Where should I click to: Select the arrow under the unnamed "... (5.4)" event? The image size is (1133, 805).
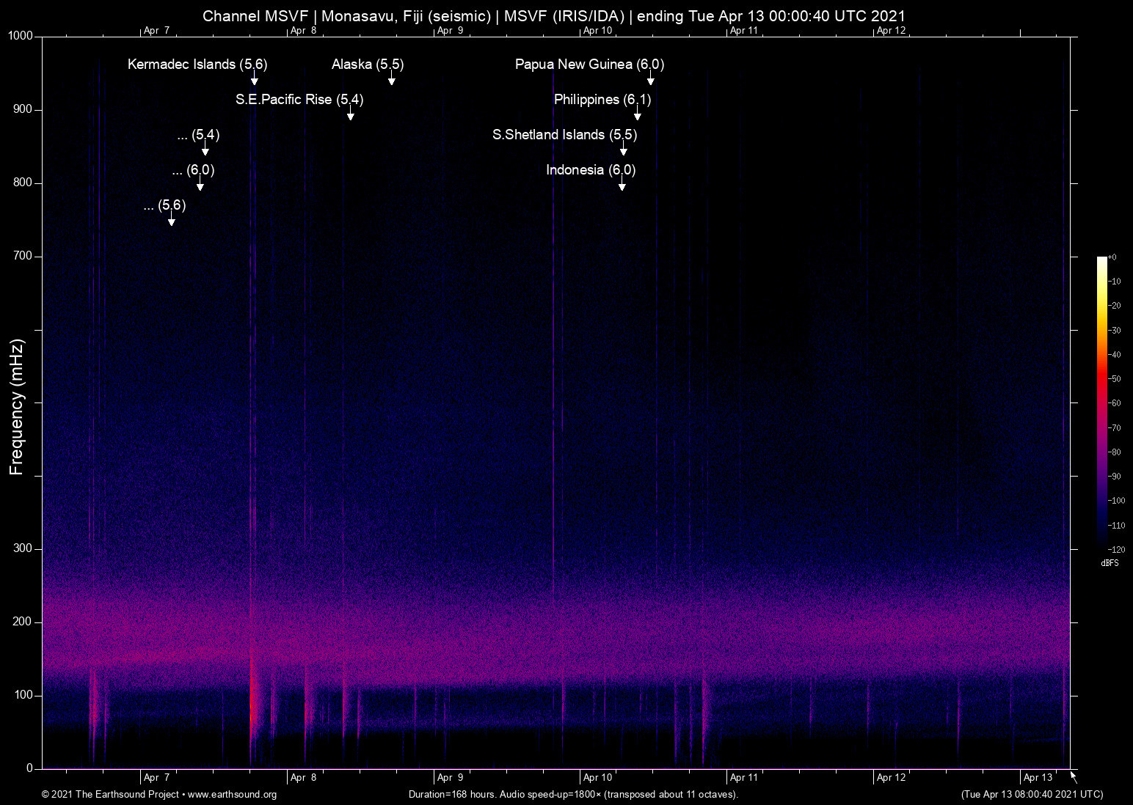tap(205, 150)
